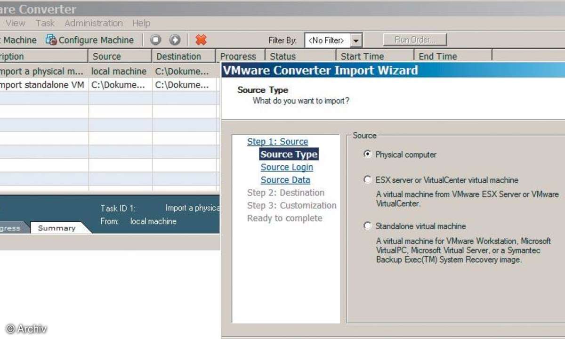Sort tasks by Source column header

pyautogui.click(x=120, y=56)
